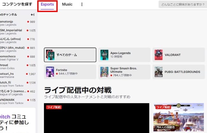This screenshot has width=207, height=133.
Task: Click the Fortnite box art icon
Action: click(x=50, y=72)
